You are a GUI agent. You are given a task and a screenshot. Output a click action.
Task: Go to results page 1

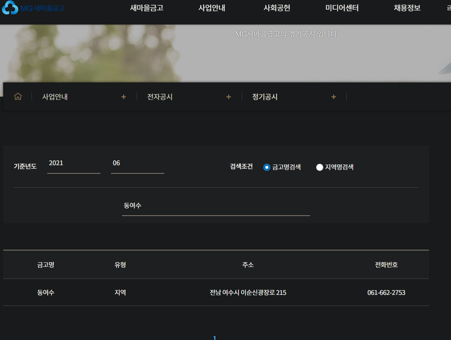[x=214, y=338]
